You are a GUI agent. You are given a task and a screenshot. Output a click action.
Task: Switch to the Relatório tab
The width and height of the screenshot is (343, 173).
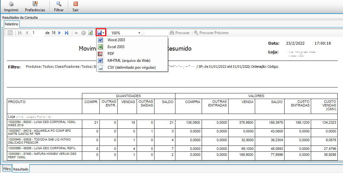point(11,24)
